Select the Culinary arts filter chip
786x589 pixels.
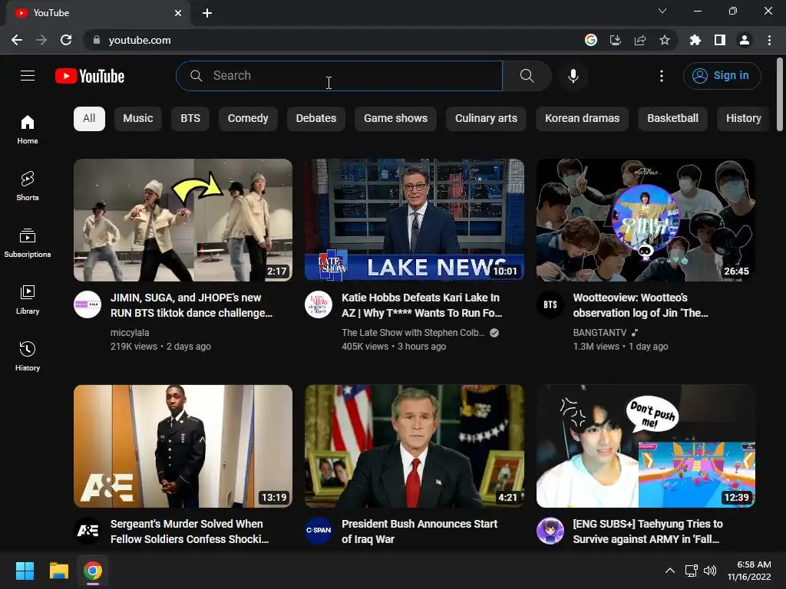click(486, 119)
